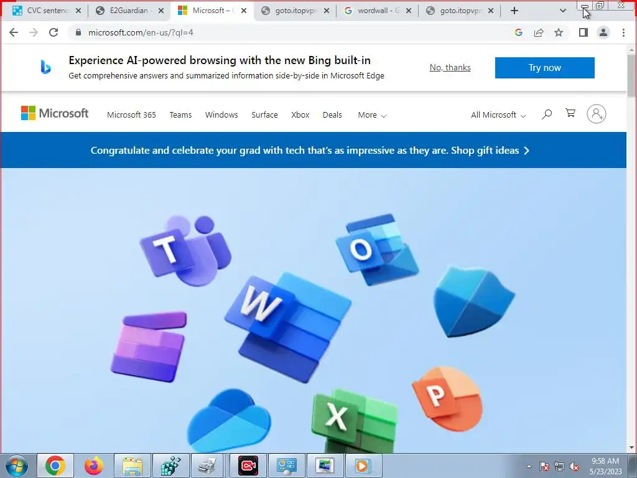Click the Try now button
Image resolution: width=637 pixels, height=478 pixels.
[544, 67]
